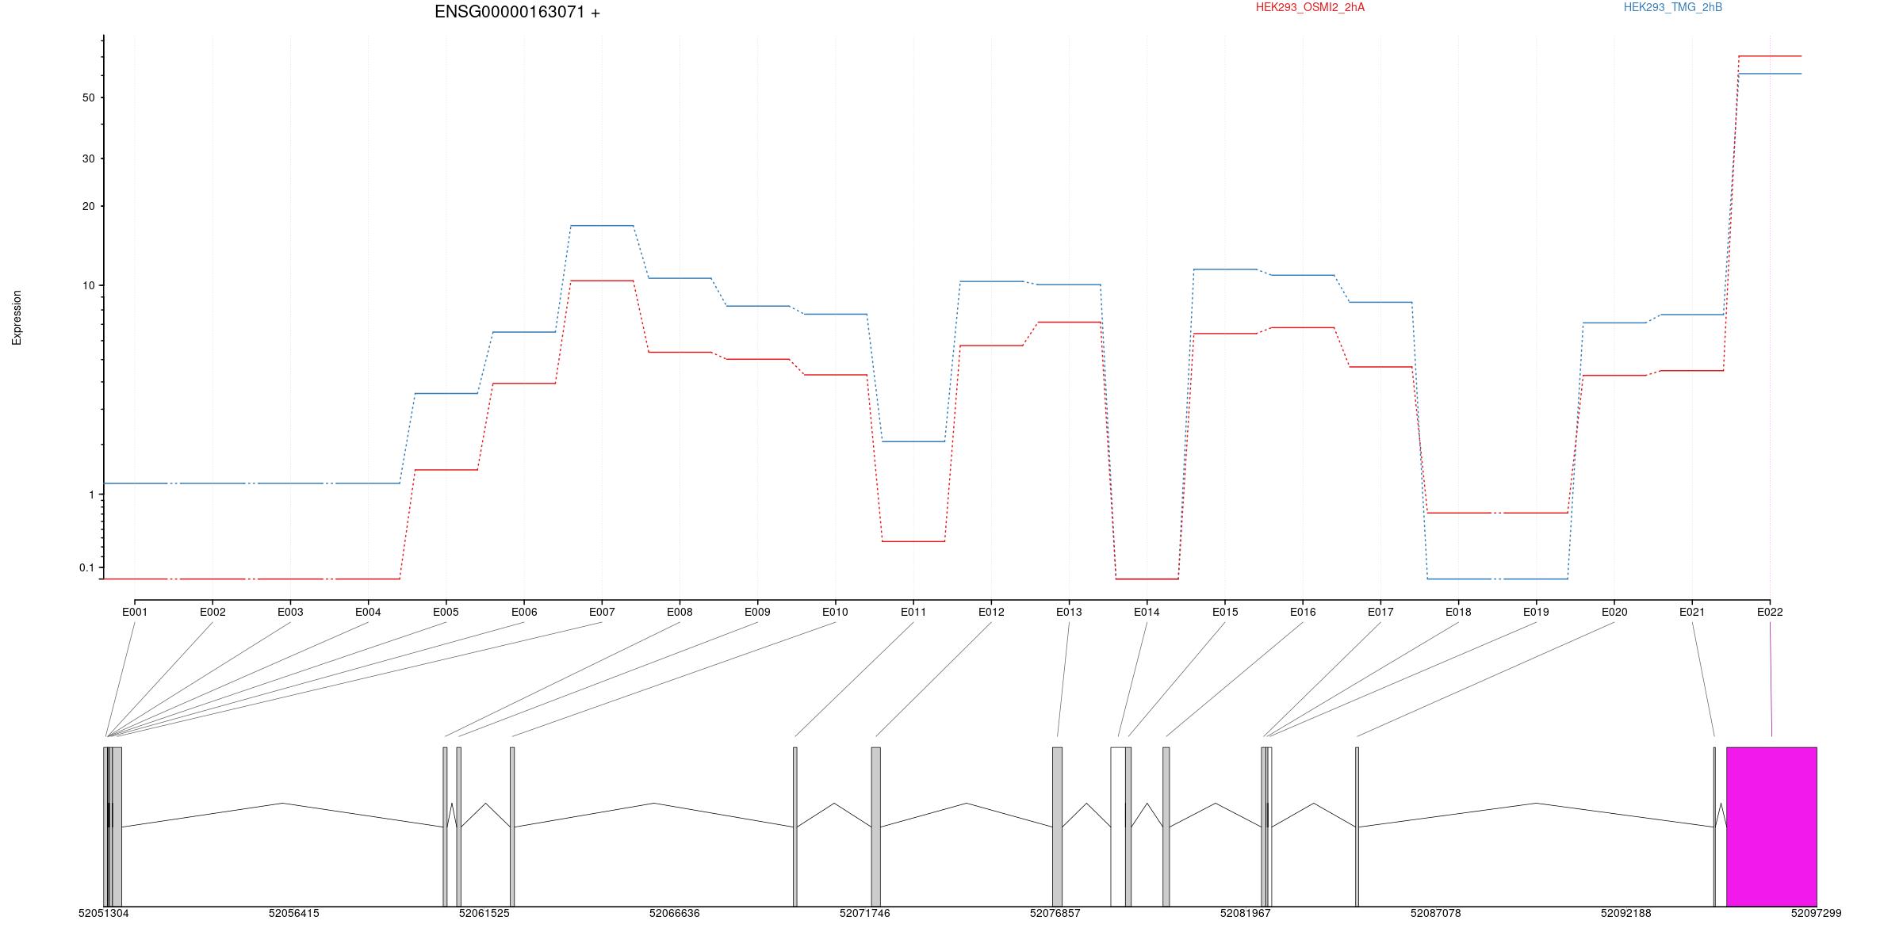Click genomic coordinate 52066636

tap(675, 913)
